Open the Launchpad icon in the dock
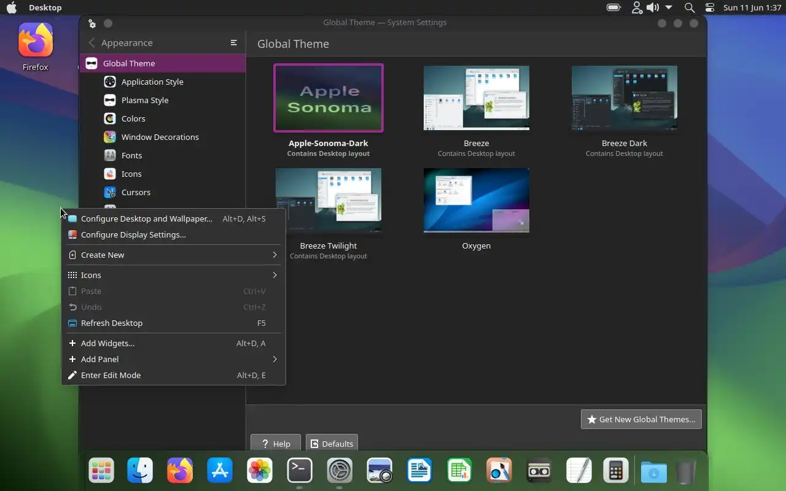The width and height of the screenshot is (786, 491). click(101, 471)
